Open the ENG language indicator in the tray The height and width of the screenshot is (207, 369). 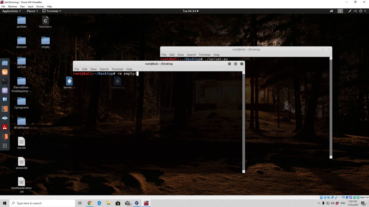pyautogui.click(x=343, y=203)
